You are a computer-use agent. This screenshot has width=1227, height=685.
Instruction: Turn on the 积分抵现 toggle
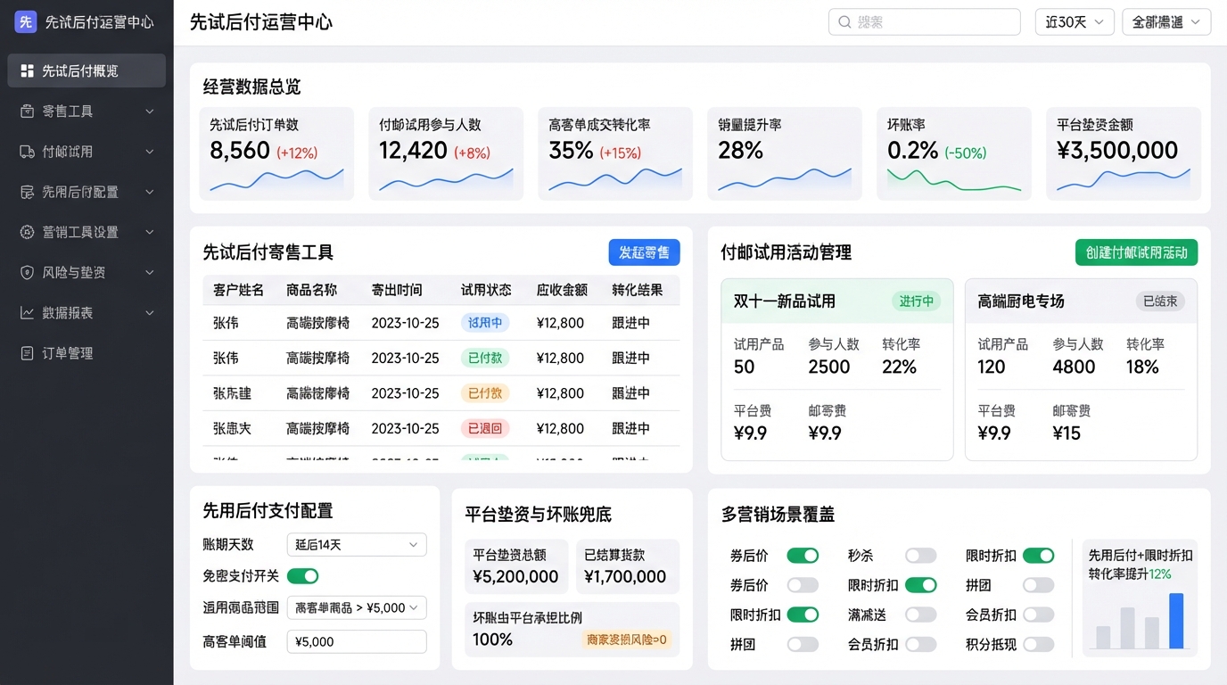pyautogui.click(x=1038, y=644)
